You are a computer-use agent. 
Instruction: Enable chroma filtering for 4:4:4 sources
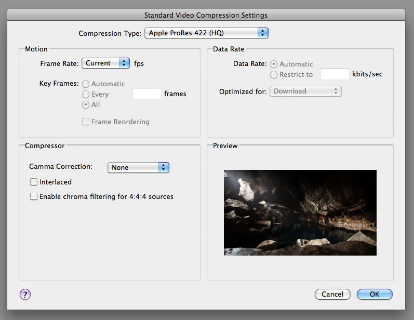pyautogui.click(x=34, y=196)
